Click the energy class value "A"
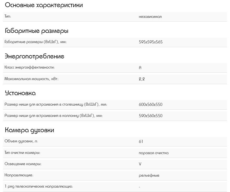Viewport: 230px width, 192px height. 140,67
